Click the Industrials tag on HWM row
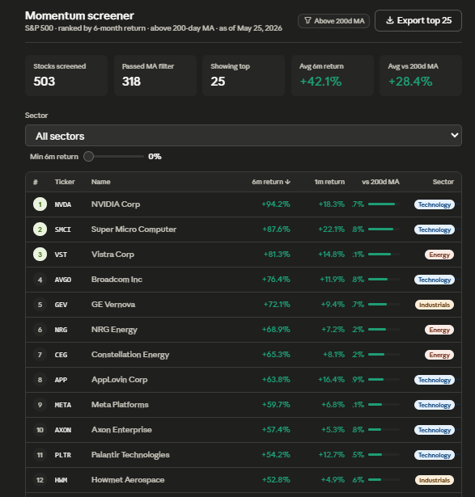Viewport: 475px width, 497px height. click(435, 480)
